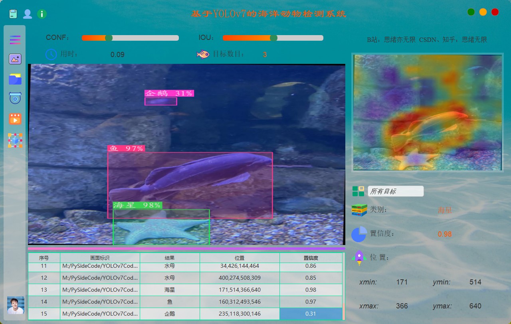This screenshot has height=324, width=511.
Task: Click the fish icon beside 目标数目
Action: 203,54
